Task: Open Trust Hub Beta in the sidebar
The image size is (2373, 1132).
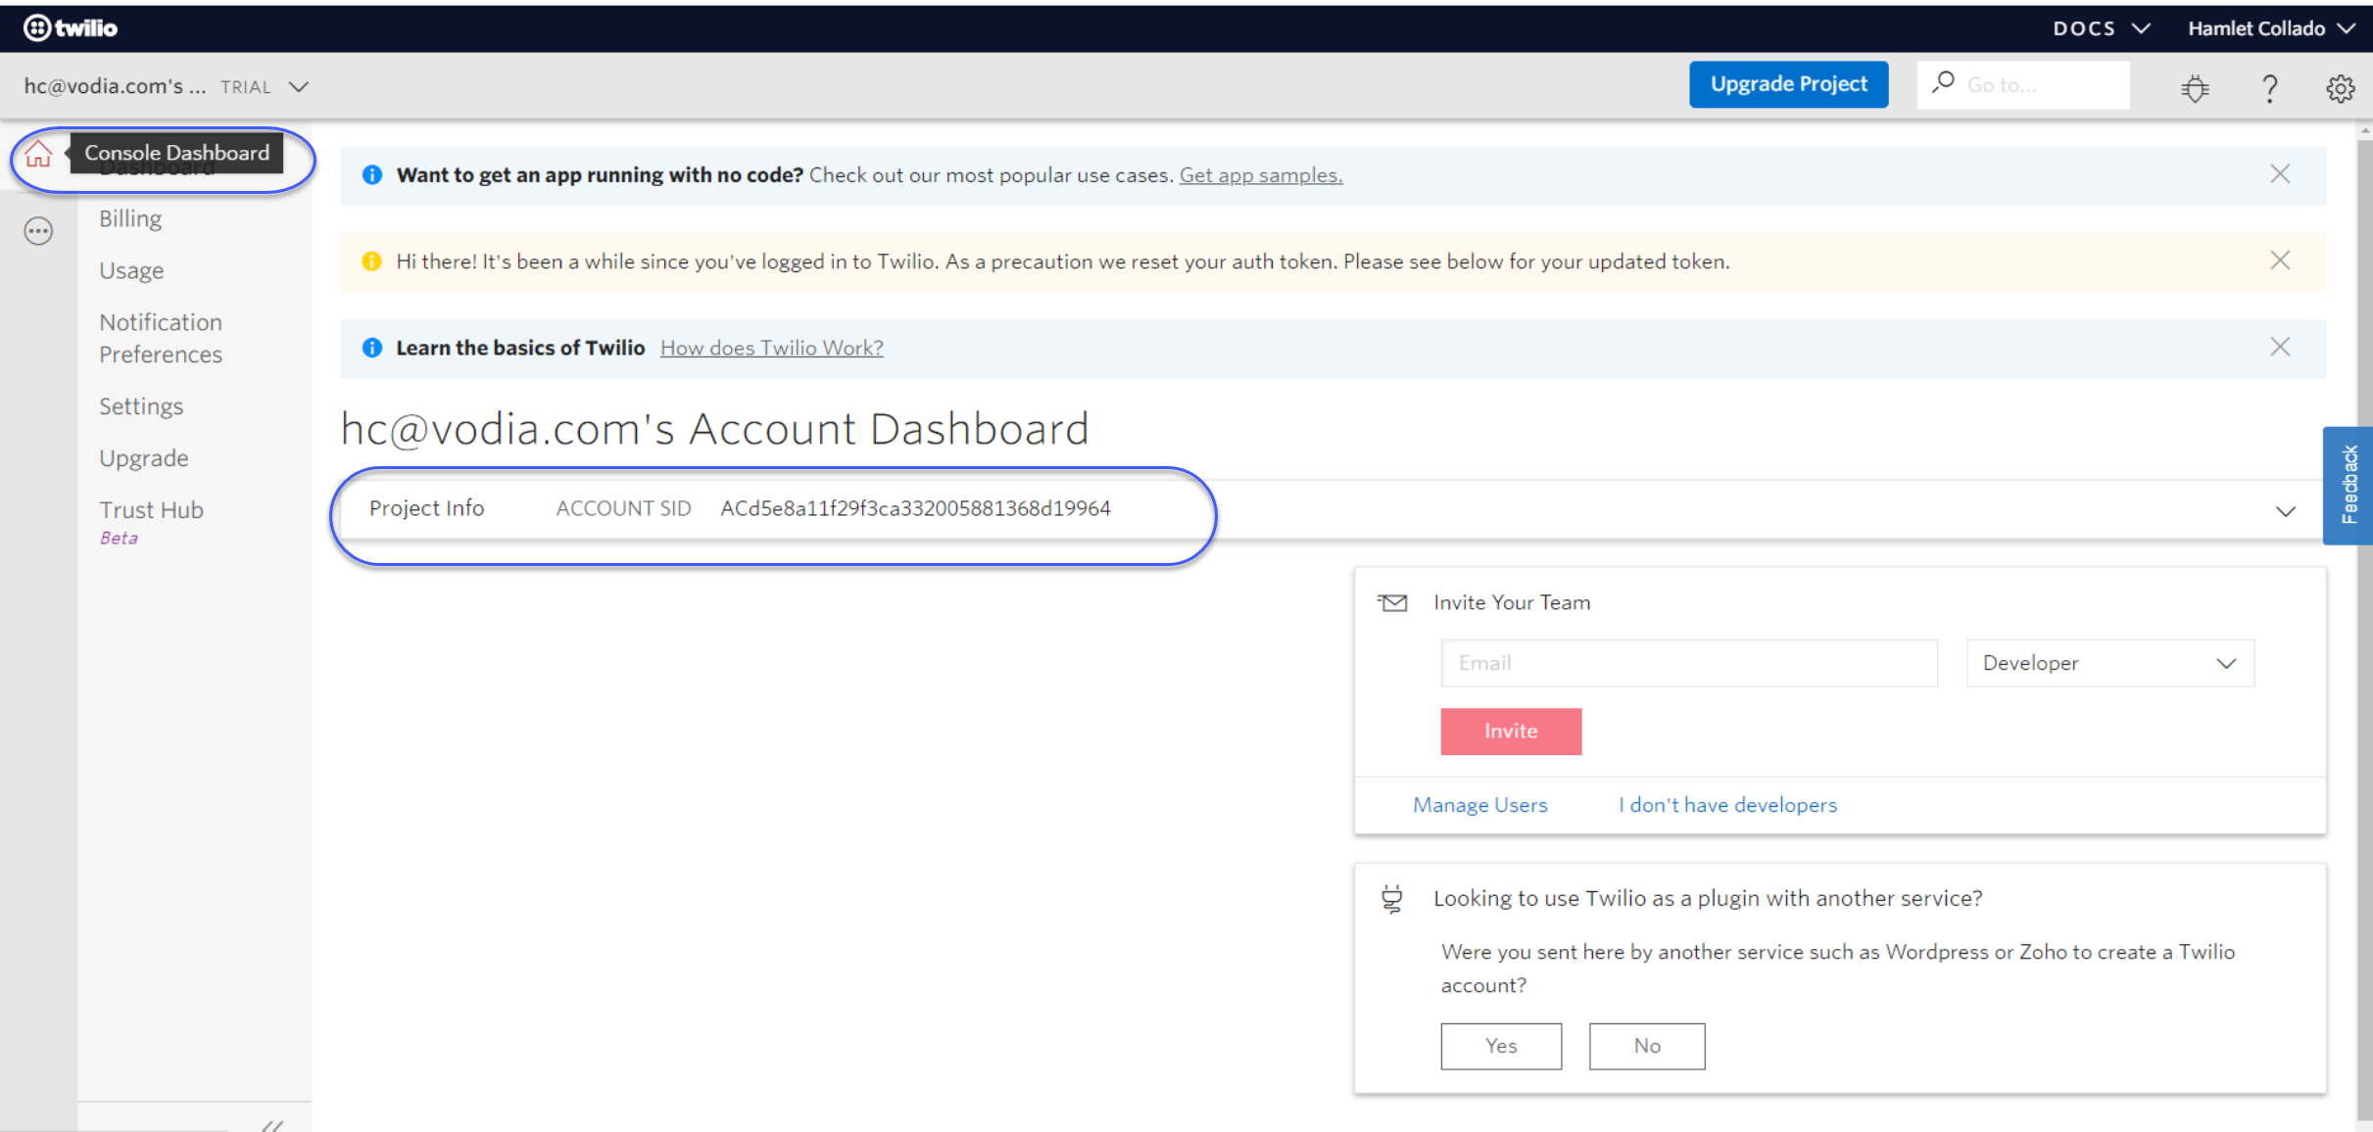Action: click(x=151, y=522)
